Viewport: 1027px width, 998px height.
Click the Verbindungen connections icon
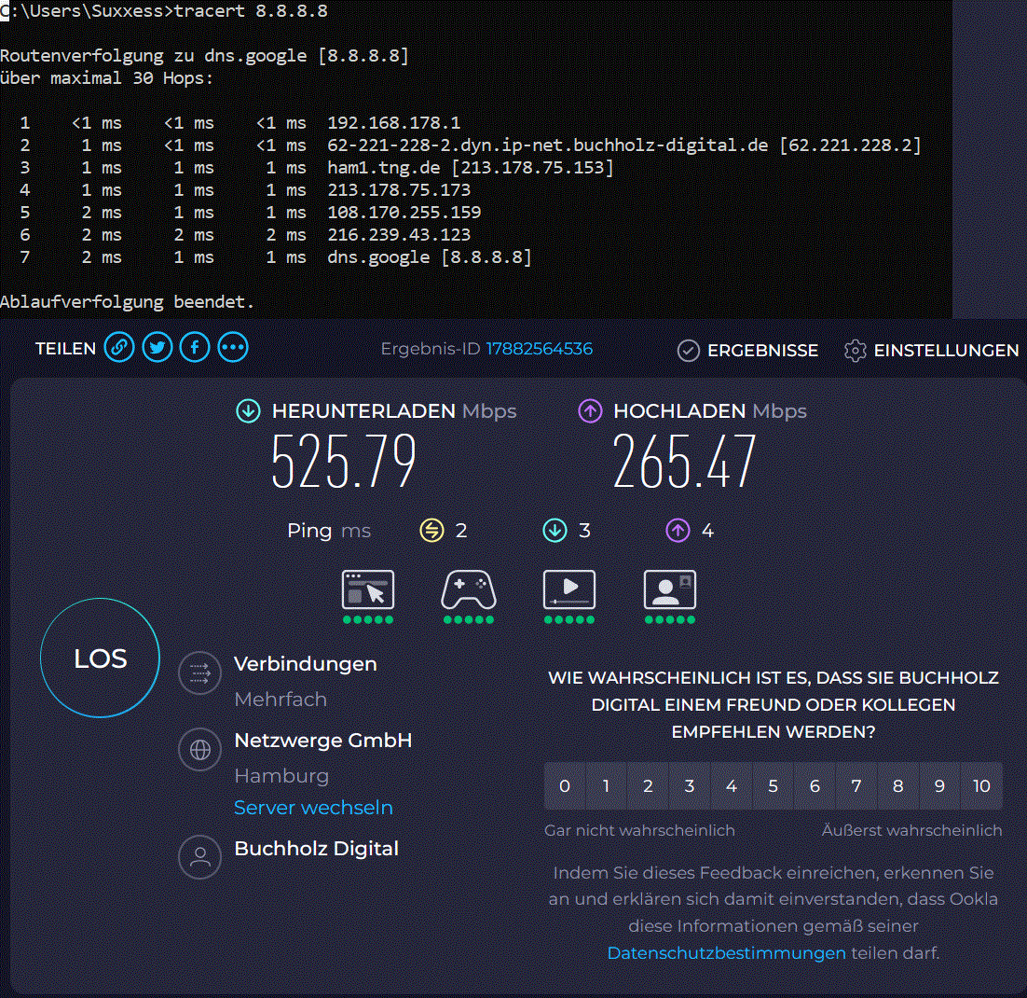pos(199,672)
